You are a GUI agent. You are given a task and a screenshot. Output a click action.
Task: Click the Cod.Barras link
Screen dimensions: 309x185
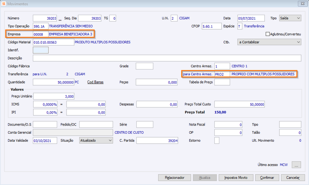pyautogui.click(x=95, y=82)
